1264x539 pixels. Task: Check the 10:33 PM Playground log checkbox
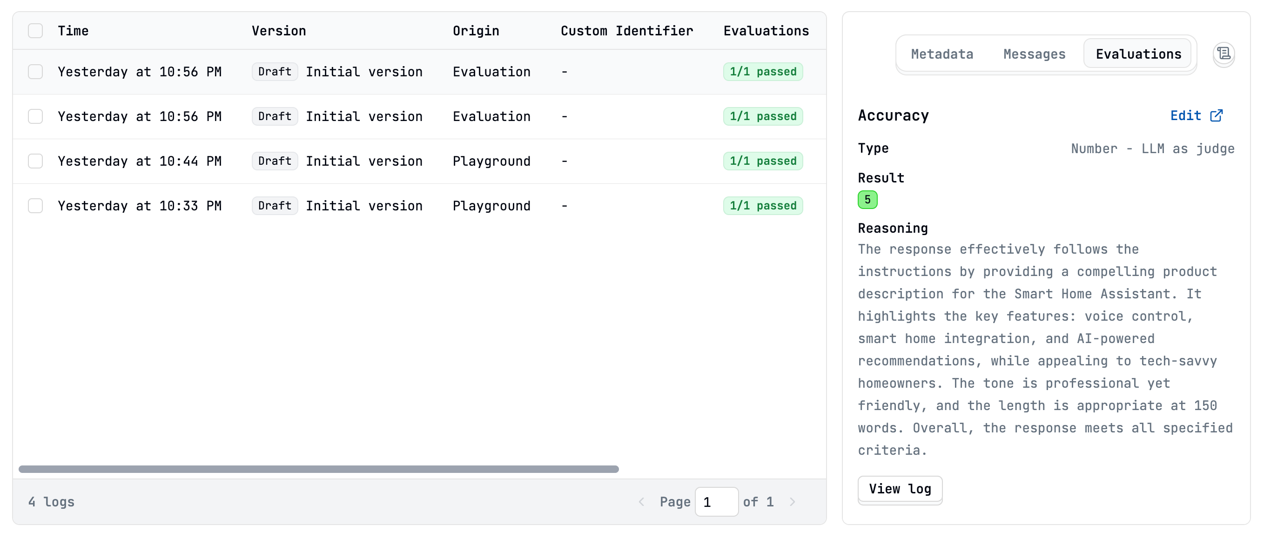35,206
